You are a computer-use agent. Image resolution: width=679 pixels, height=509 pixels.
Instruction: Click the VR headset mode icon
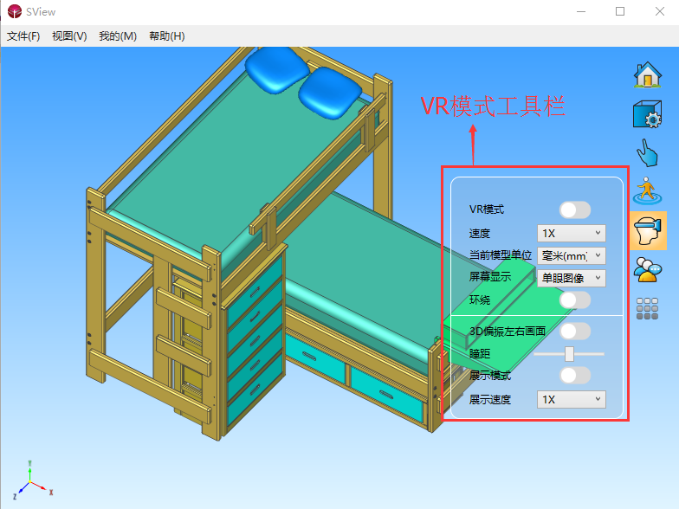click(x=648, y=230)
